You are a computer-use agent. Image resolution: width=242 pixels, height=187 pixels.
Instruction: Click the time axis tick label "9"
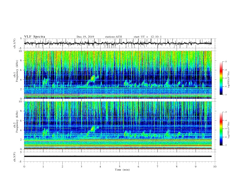tap(196, 167)
